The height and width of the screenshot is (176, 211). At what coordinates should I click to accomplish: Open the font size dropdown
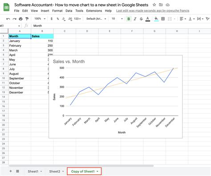click(117, 19)
